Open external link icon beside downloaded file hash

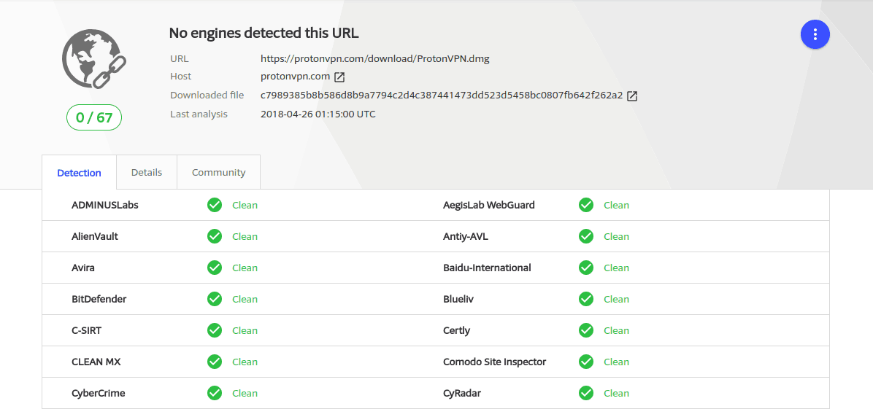pyautogui.click(x=632, y=96)
